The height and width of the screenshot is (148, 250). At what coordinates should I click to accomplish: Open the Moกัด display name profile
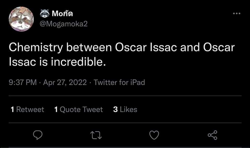point(62,13)
